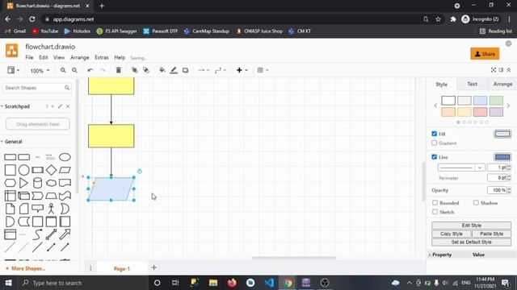Bring selection to front
This screenshot has height=290, width=517.
[x=134, y=70]
